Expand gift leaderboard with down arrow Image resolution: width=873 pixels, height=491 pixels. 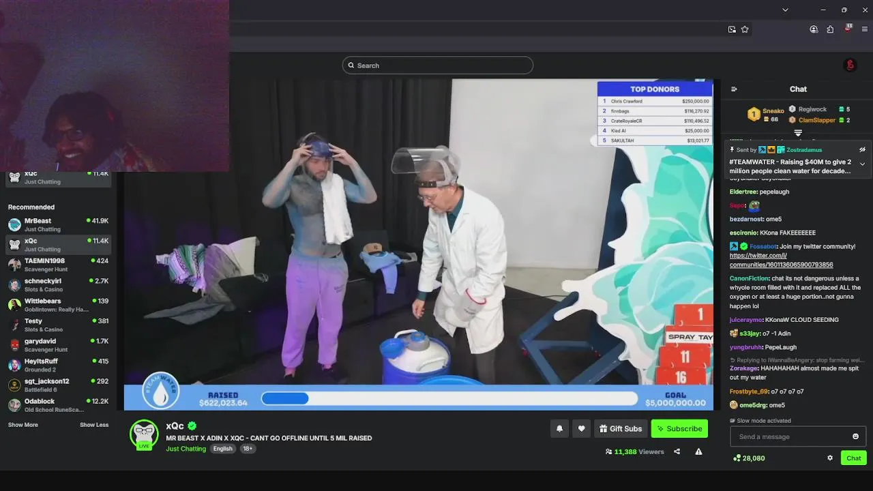pyautogui.click(x=798, y=133)
